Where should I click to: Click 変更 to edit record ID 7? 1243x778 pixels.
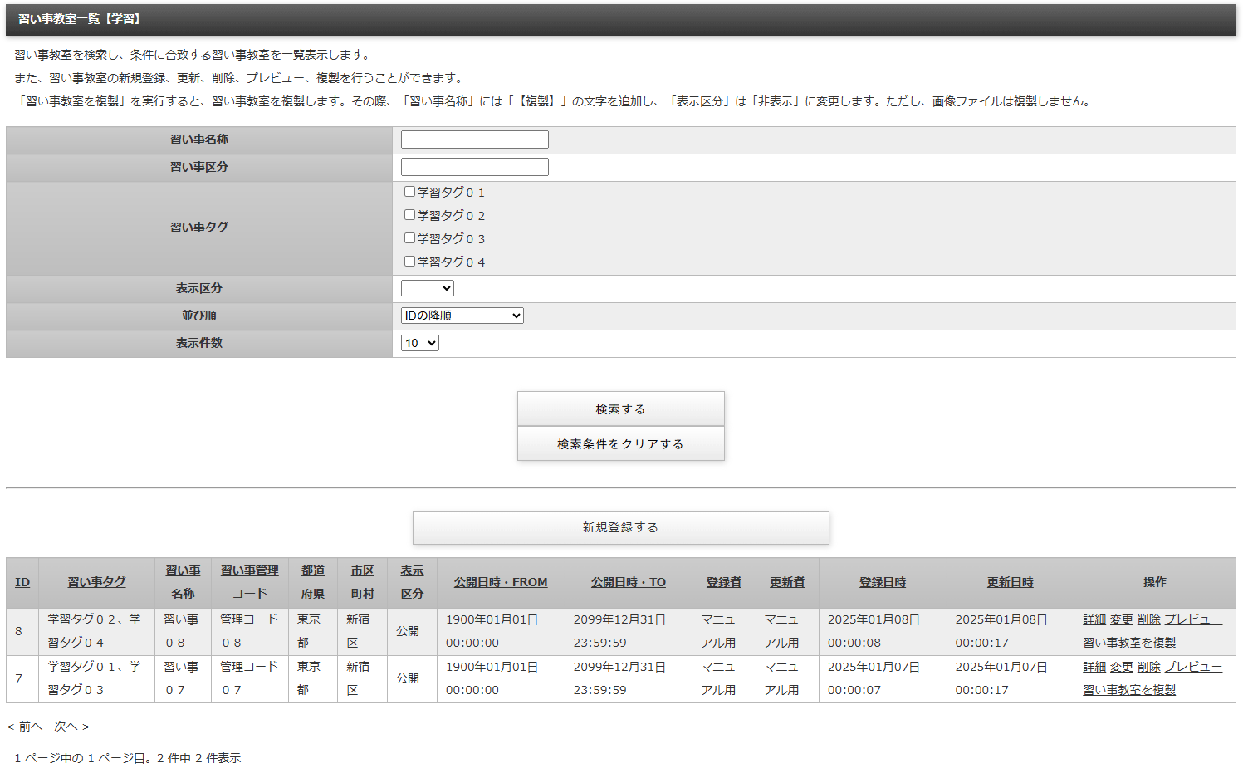[1122, 666]
